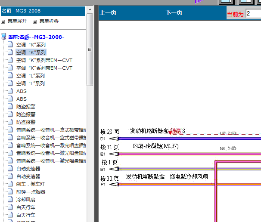Open the highlighted 空调 "K"系列 entry
The height and width of the screenshot is (222, 261).
(x=31, y=52)
